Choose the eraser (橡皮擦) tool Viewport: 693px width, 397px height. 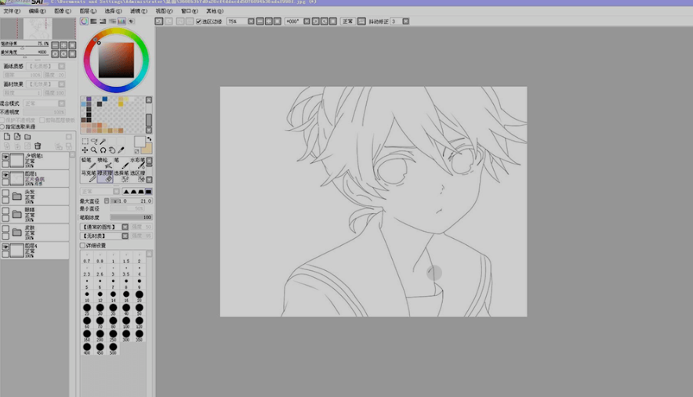coord(105,176)
